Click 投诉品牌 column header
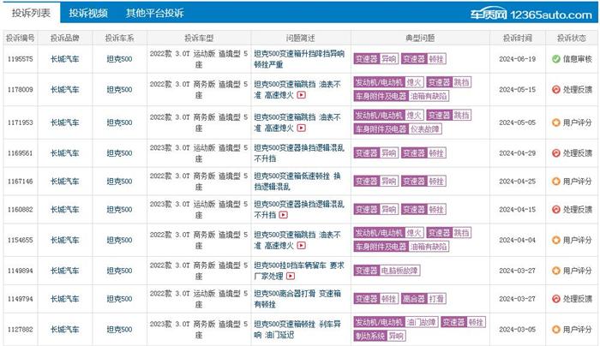The height and width of the screenshot is (346, 600). tap(64, 39)
